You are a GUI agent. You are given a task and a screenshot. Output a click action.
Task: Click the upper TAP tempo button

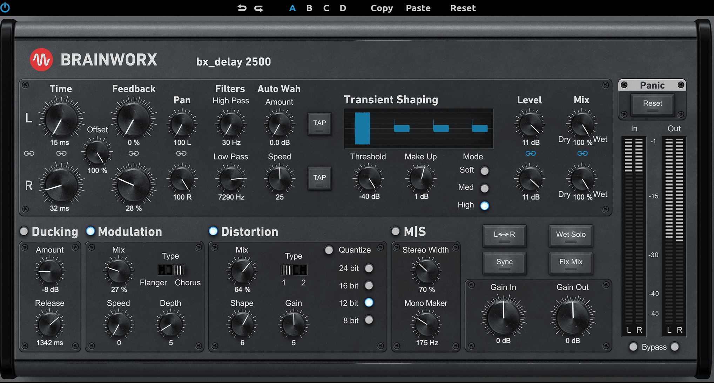coord(319,124)
